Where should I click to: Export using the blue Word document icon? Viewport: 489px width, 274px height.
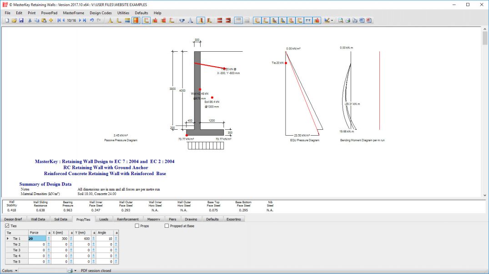click(362, 20)
